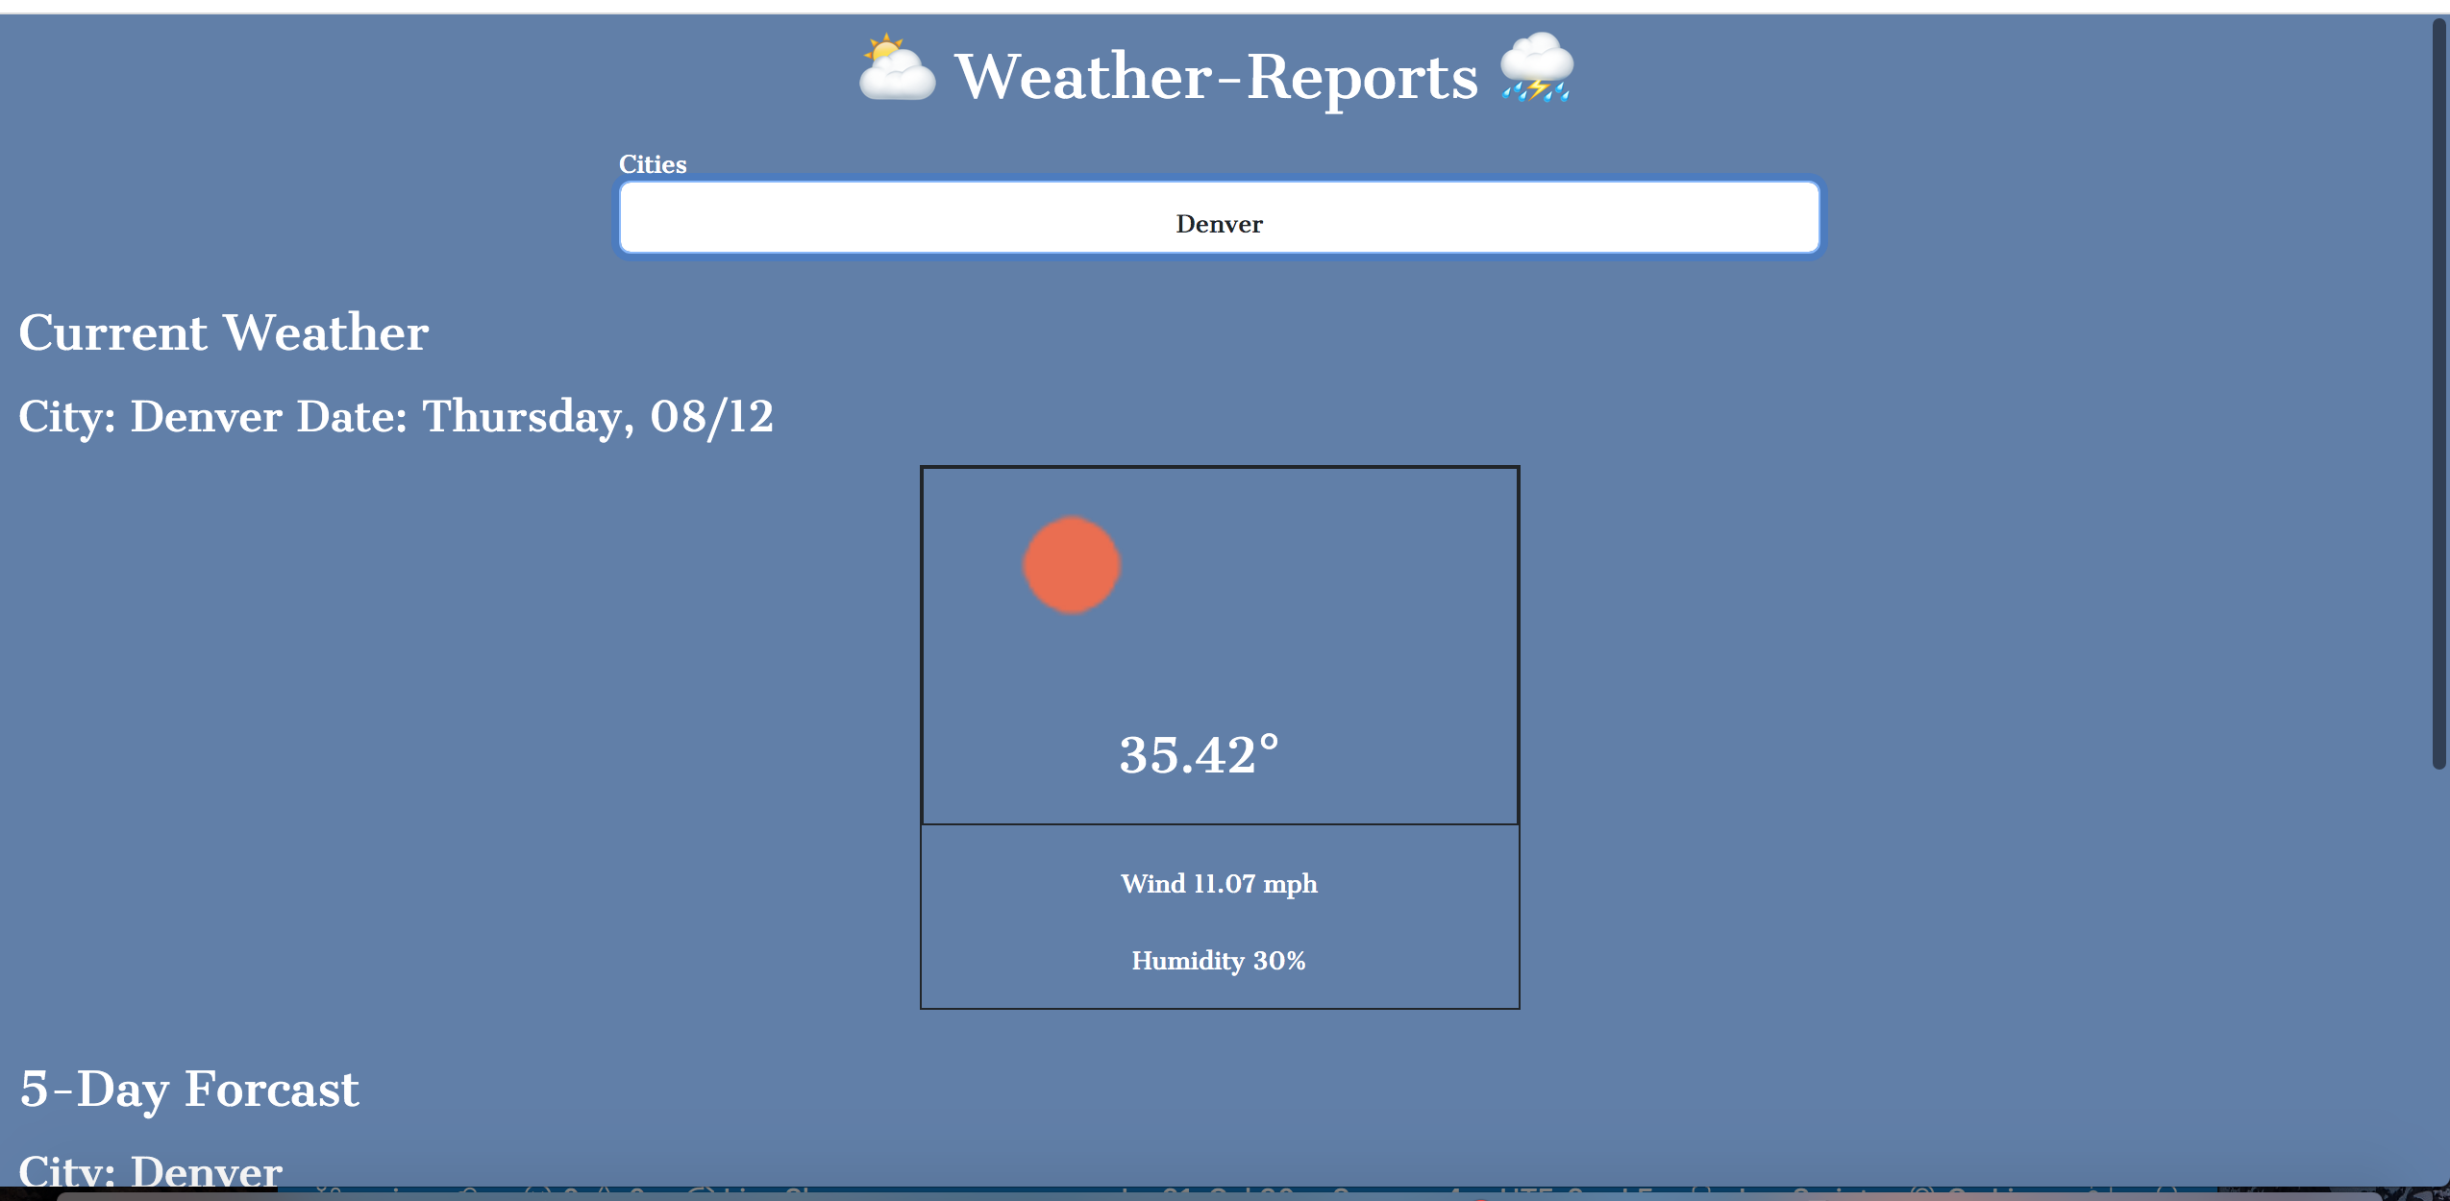
Task: Click the vertical page scrollbar
Action: pyautogui.click(x=2438, y=394)
